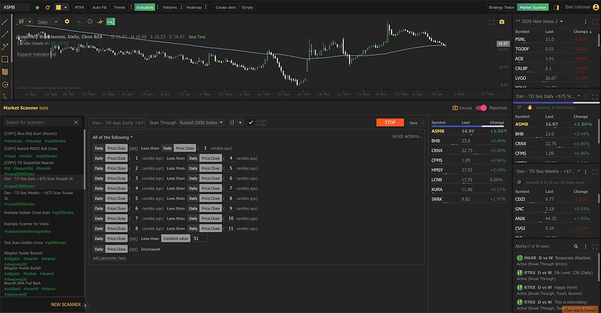Toggle the Log scale button
Screen dimensions: 601x313
[110, 22]
